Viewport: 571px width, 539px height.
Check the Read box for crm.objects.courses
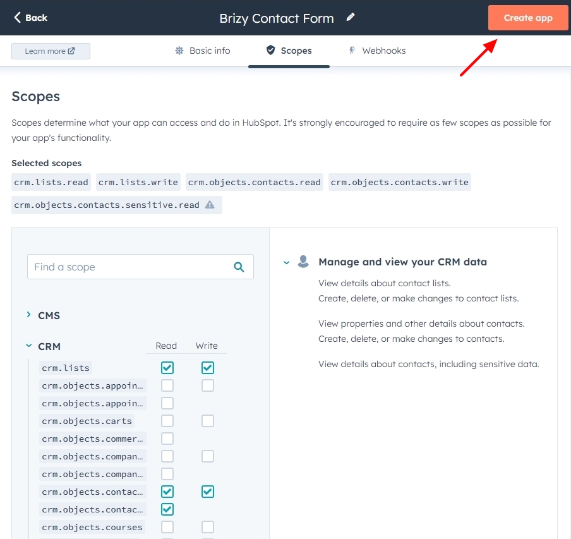pos(167,527)
